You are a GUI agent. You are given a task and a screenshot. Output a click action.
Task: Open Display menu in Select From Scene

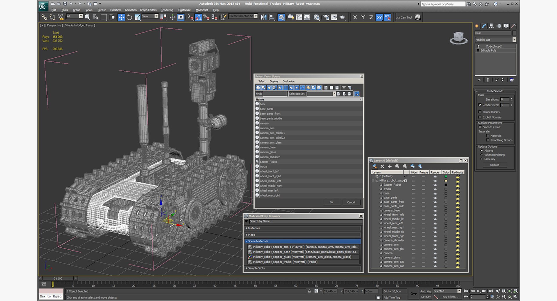coord(274,81)
